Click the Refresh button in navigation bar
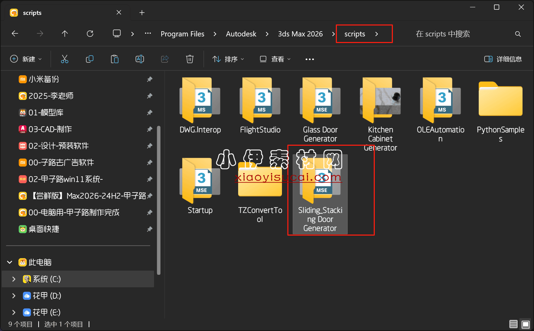 [x=90, y=34]
